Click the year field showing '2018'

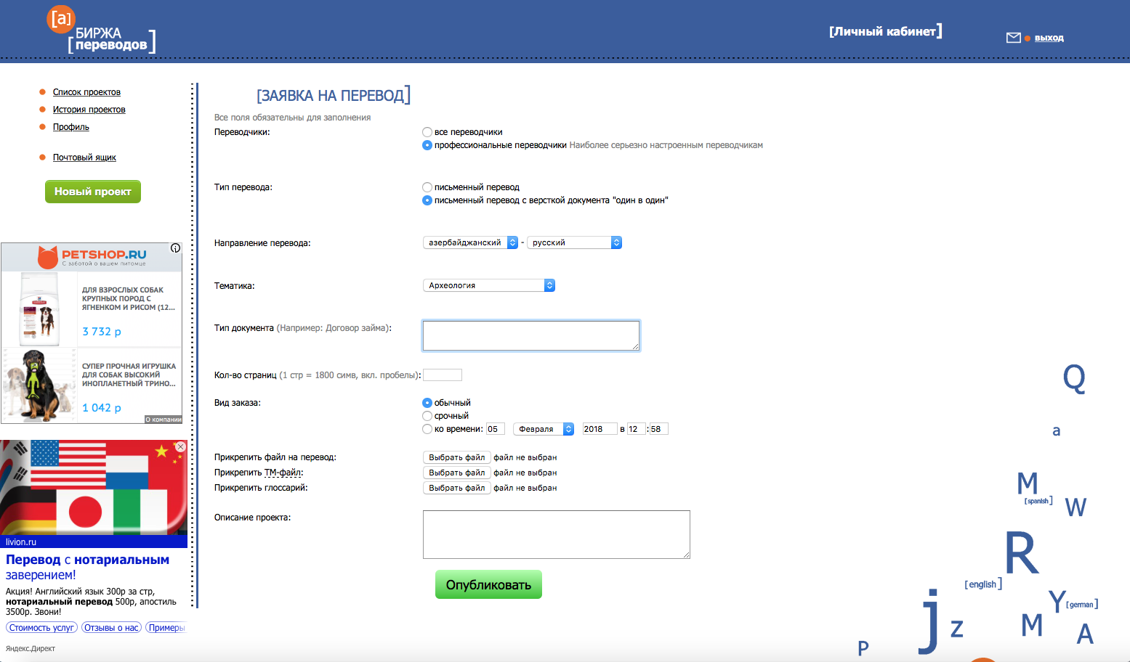(600, 429)
